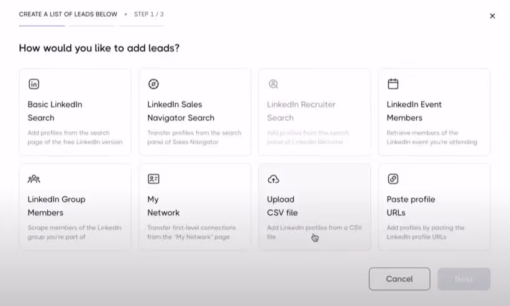Click 'Add LinkedIn profiles from a CSV file' description

pos(314,232)
